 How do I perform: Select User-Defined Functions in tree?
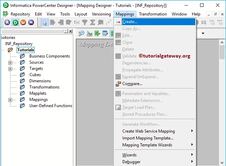point(51,106)
